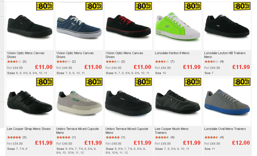Click the £11.99 price of Lonsdale Kenton II
Image resolution: width=257 pixels, height=156 pixels.
click(x=192, y=67)
